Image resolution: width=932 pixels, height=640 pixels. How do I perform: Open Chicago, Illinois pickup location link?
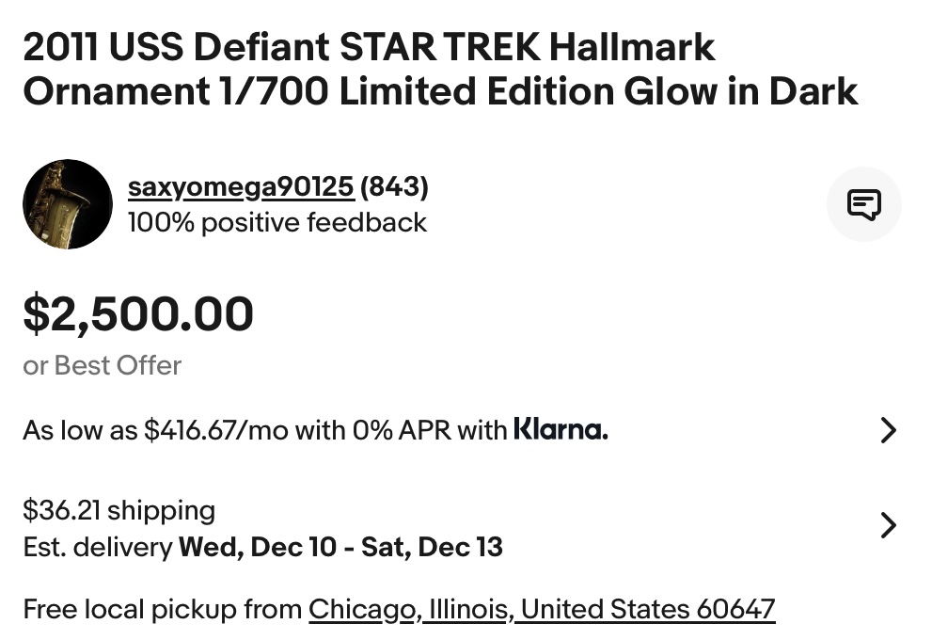(410, 609)
